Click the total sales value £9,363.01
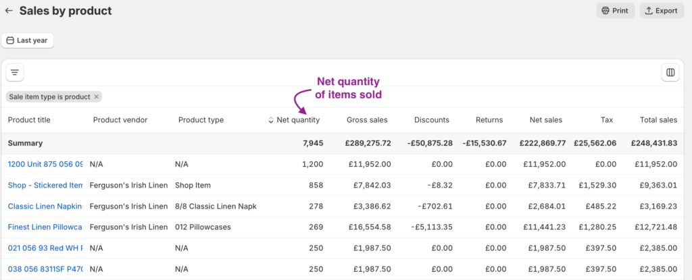The height and width of the screenshot is (280, 692). pos(658,185)
